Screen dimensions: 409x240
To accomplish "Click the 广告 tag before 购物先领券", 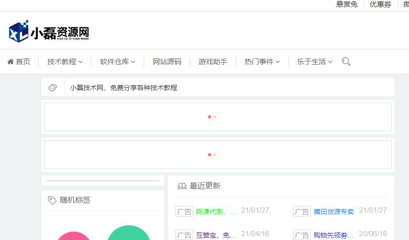I will pyautogui.click(x=302, y=235).
